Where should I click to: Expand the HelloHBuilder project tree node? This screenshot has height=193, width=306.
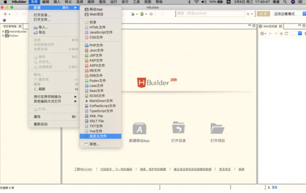tap(3, 31)
